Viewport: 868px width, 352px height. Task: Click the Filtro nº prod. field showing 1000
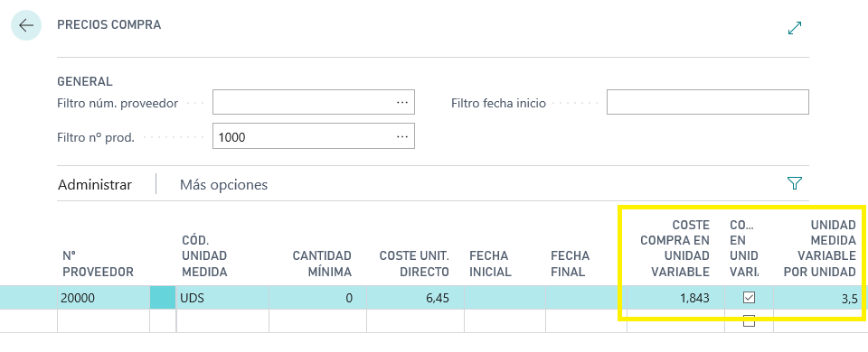coord(314,136)
